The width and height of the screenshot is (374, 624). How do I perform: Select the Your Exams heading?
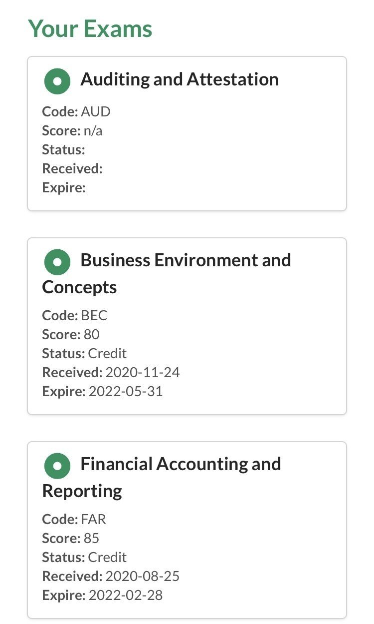(x=90, y=28)
